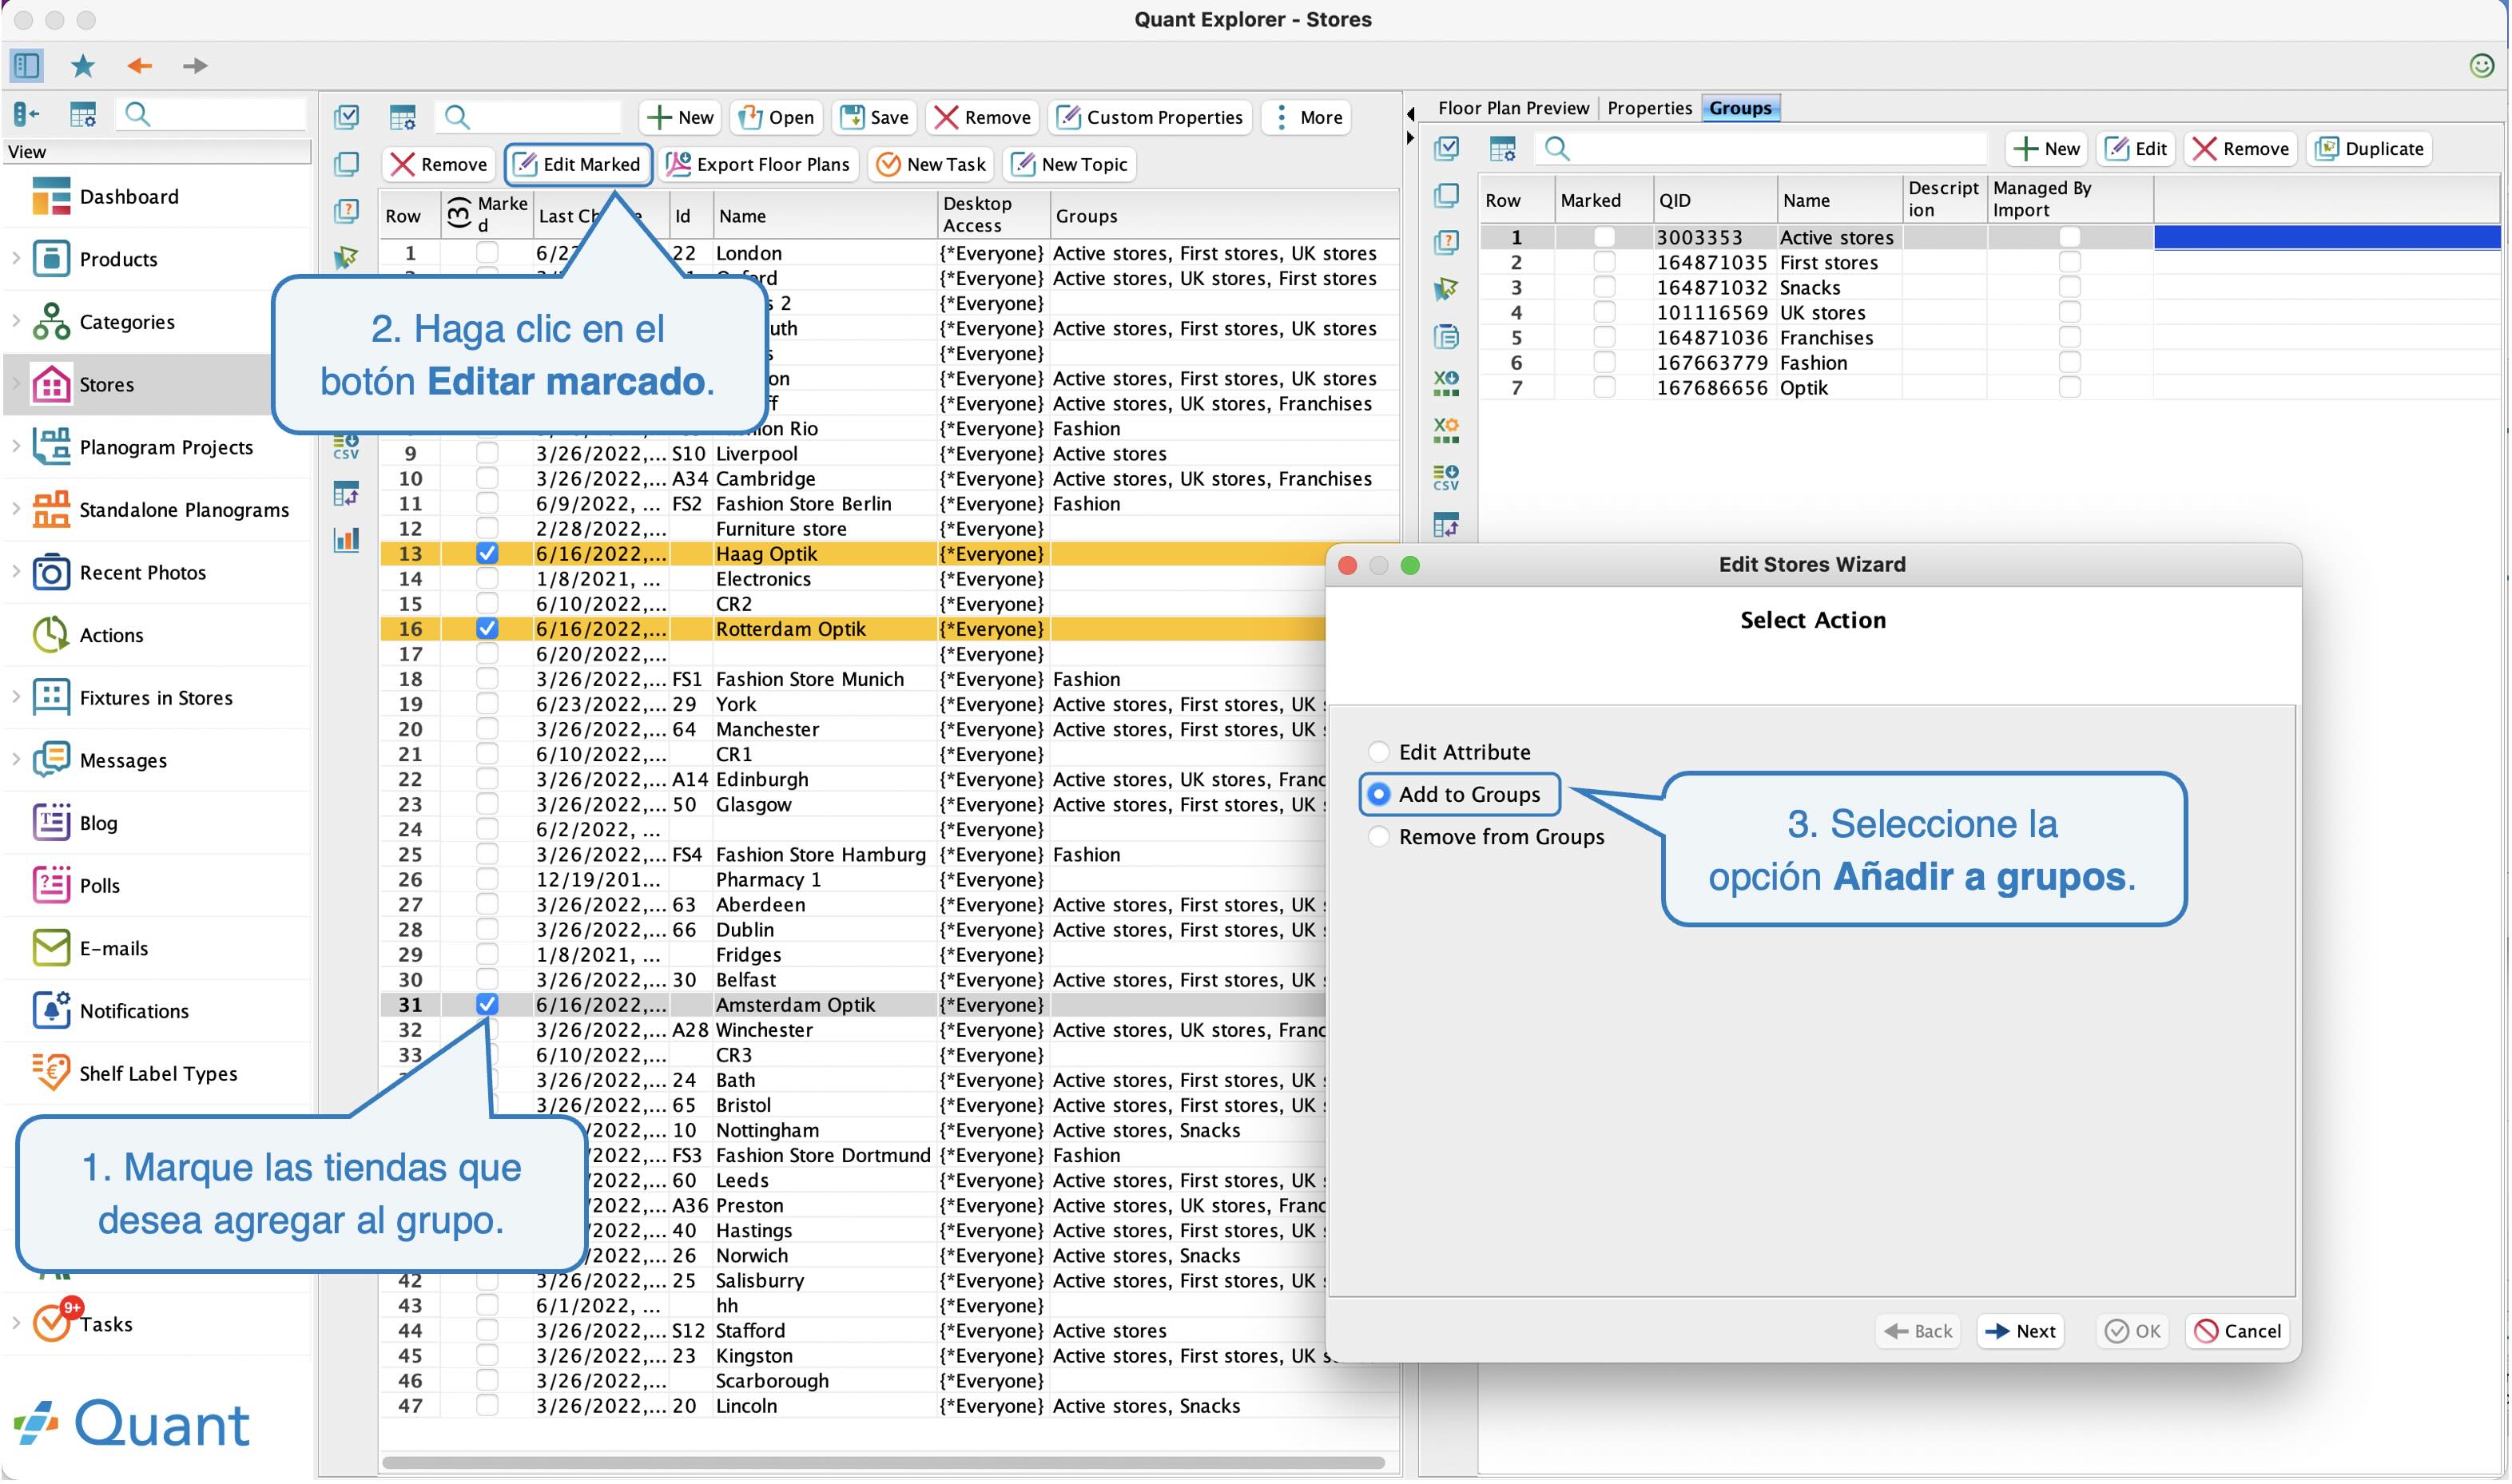
Task: Open the Standalone Planograms icon
Action: pyautogui.click(x=51, y=510)
